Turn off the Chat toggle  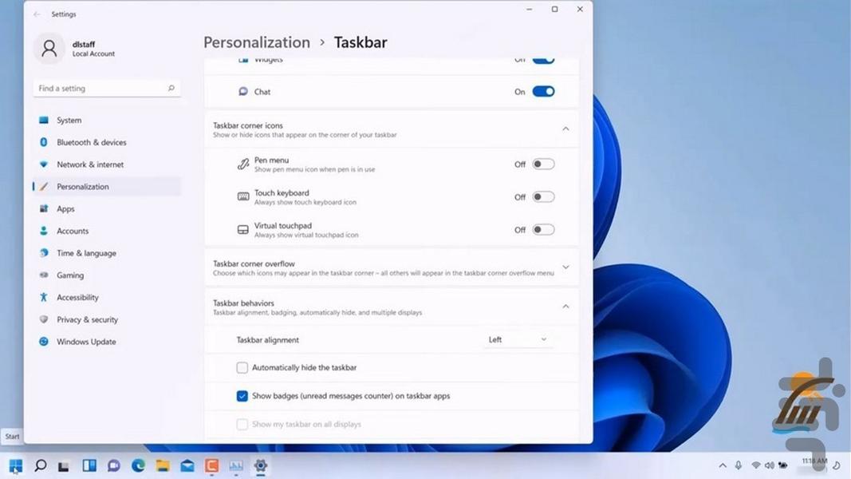tap(543, 92)
